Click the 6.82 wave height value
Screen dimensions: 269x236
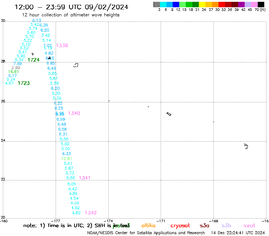pos(49,53)
